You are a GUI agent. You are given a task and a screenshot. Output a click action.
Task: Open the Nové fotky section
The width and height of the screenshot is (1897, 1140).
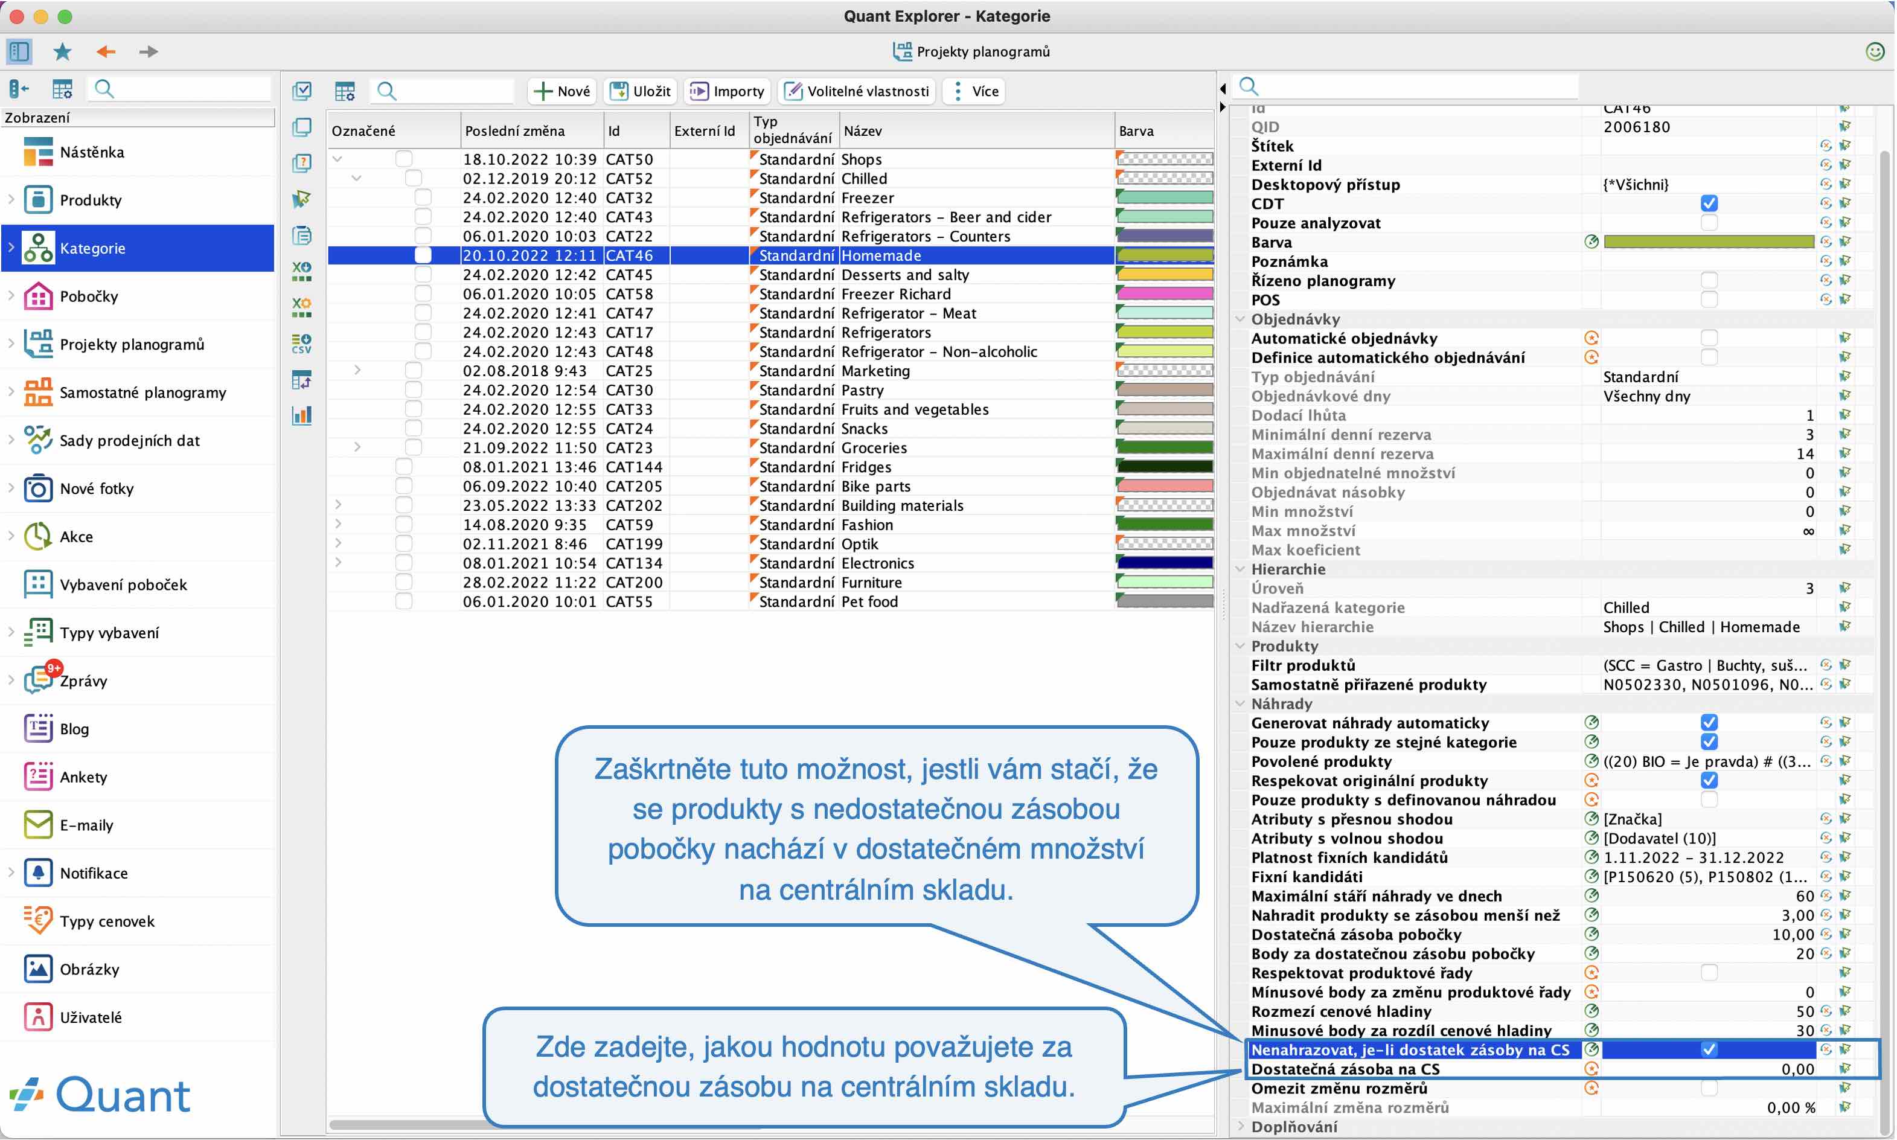(138, 488)
